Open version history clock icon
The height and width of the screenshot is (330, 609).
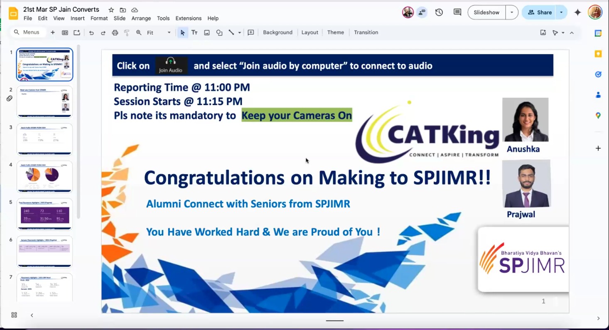pos(439,12)
